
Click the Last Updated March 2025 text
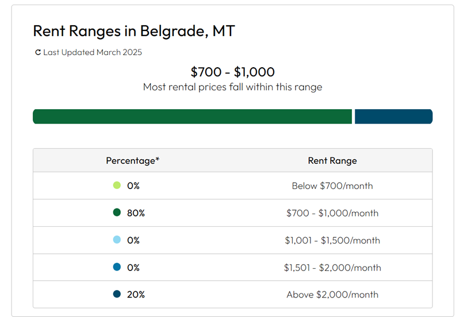(93, 52)
